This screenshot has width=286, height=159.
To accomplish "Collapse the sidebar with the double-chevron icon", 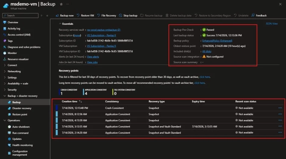I will click(x=47, y=16).
